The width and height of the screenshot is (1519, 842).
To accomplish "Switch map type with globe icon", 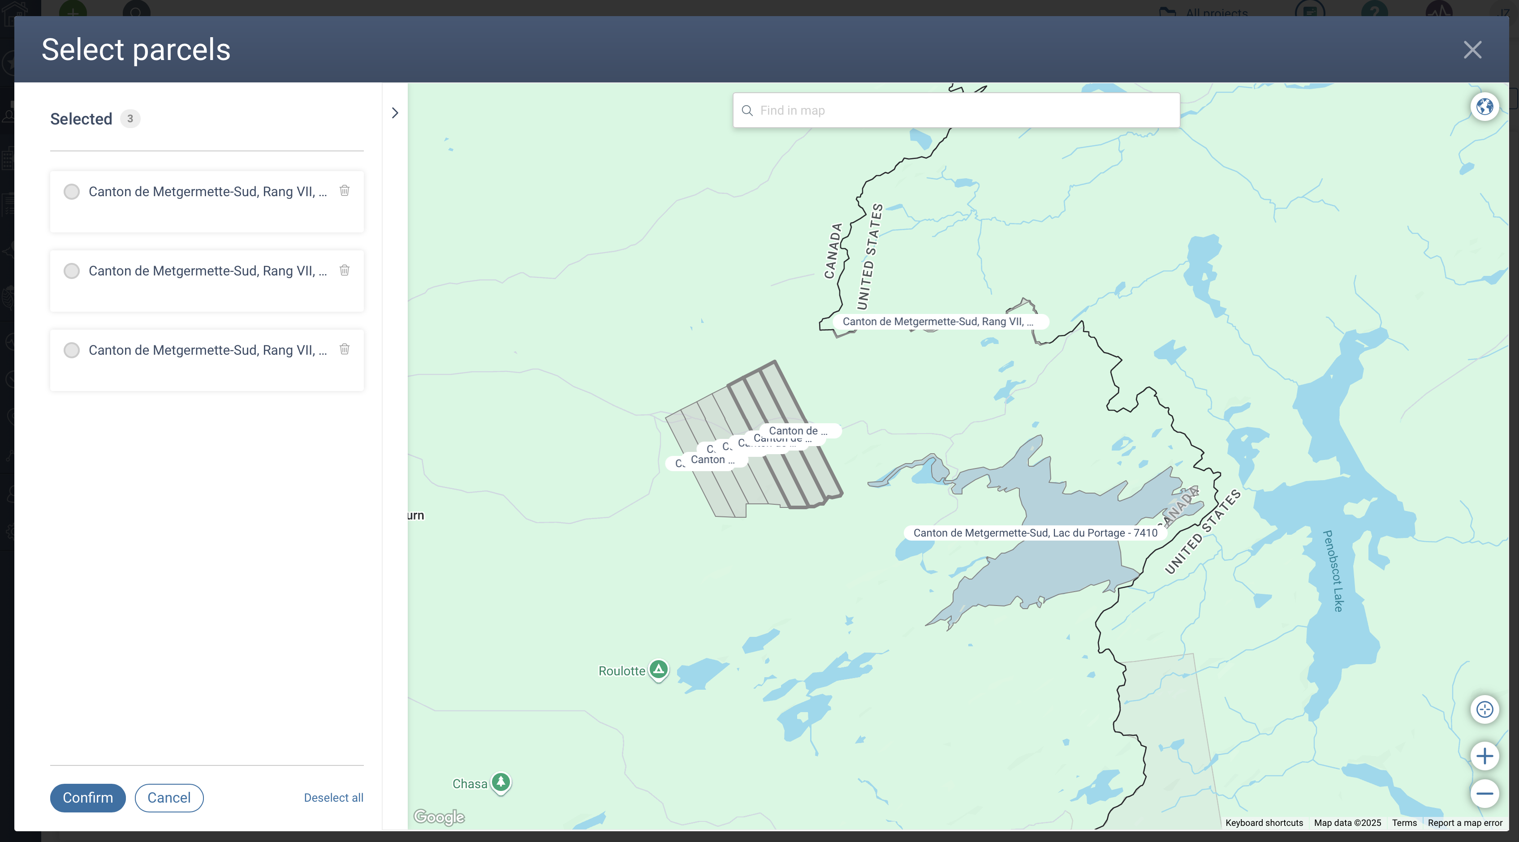I will coord(1484,107).
